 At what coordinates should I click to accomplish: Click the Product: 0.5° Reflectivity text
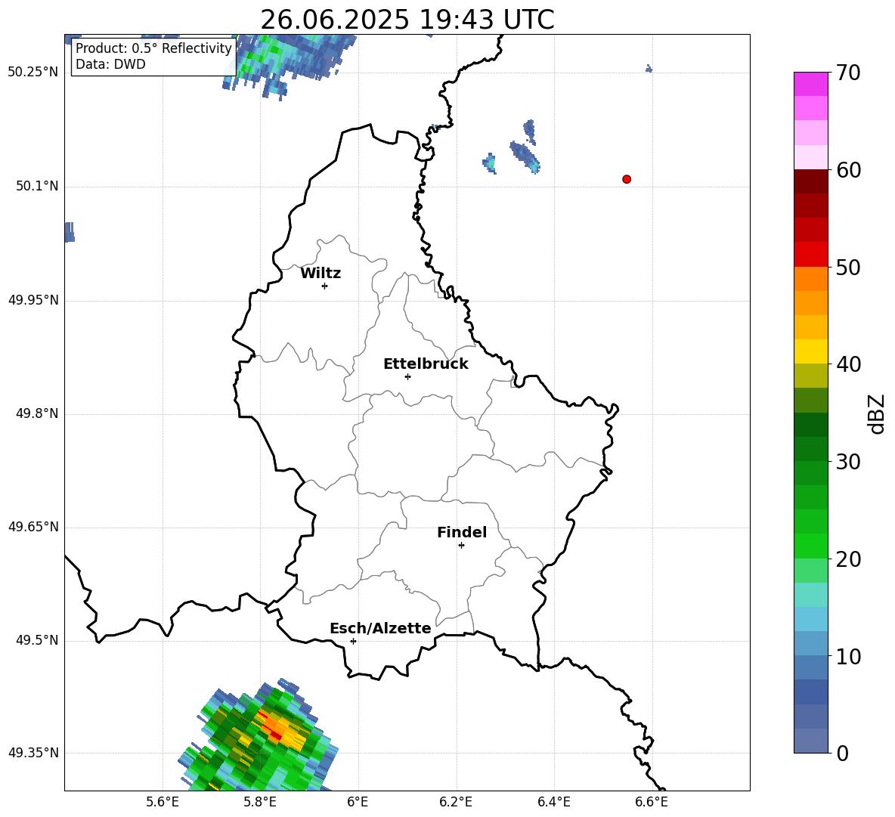[x=153, y=48]
